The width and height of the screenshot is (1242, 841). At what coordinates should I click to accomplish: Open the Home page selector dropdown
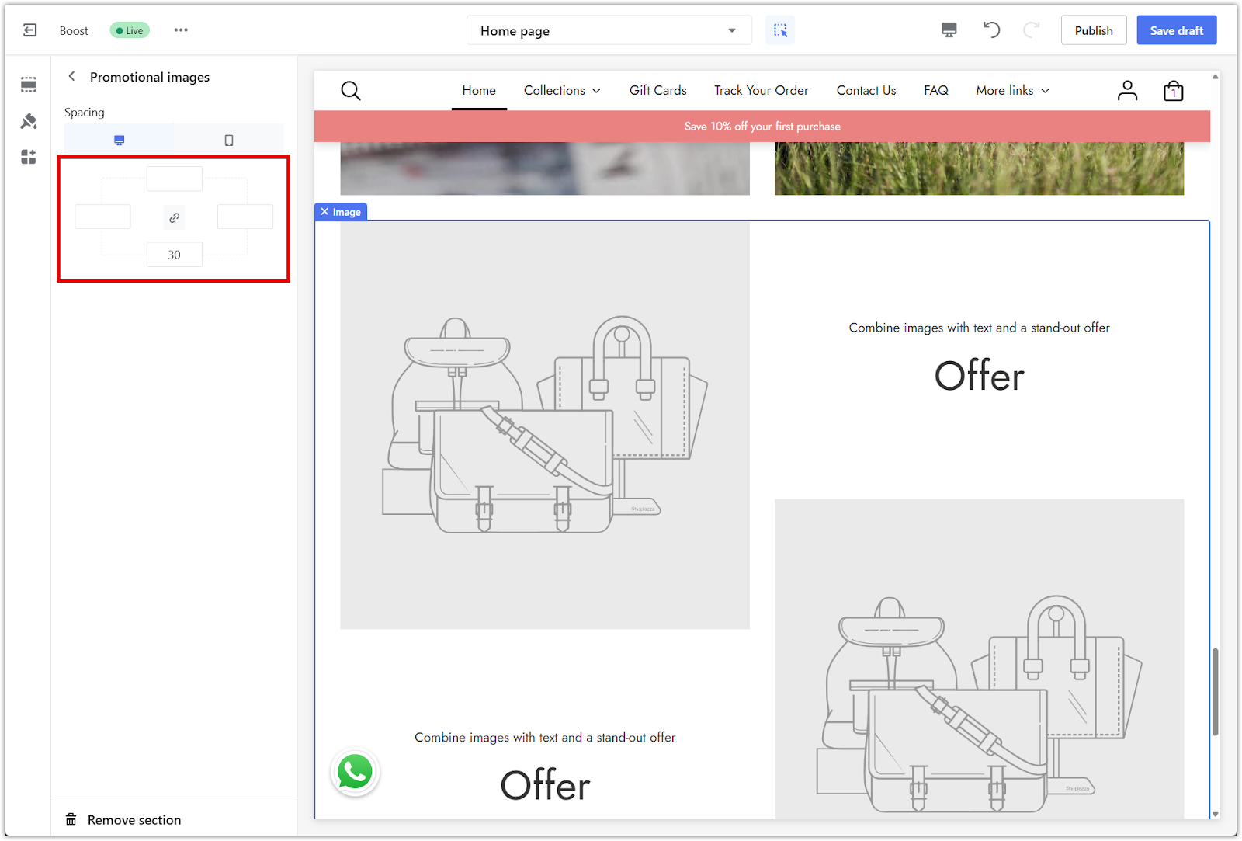(609, 31)
